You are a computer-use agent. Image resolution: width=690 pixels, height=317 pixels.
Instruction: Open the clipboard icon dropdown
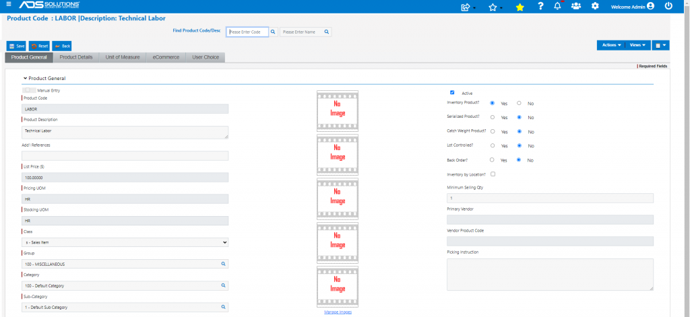coord(660,45)
